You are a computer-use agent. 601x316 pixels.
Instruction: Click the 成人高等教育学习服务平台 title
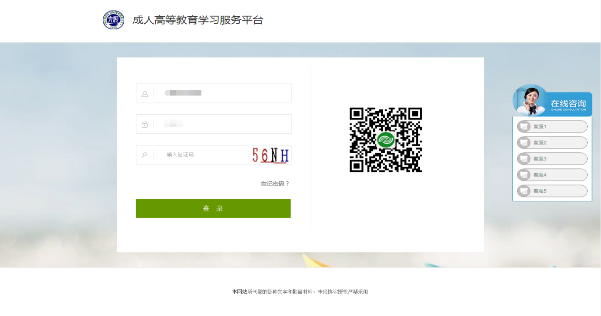pos(198,20)
